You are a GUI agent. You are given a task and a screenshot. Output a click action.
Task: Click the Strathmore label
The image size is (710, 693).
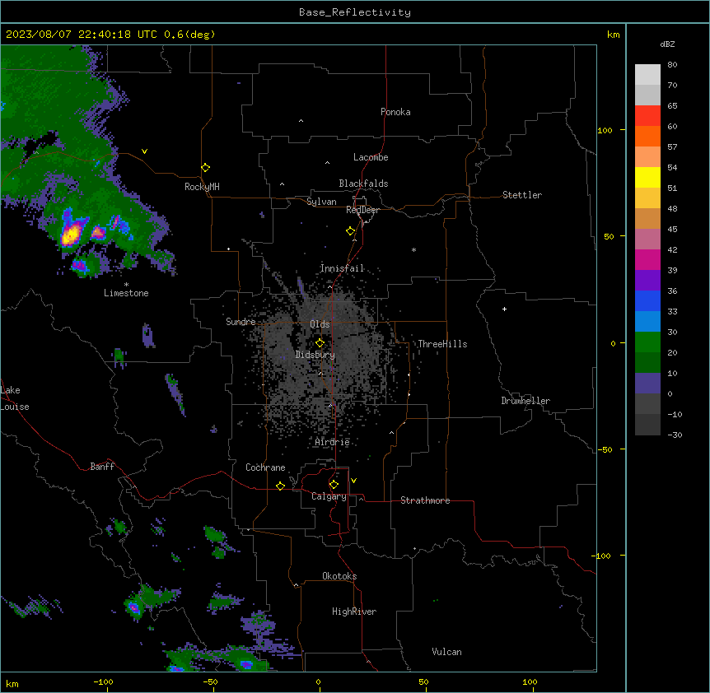click(425, 500)
